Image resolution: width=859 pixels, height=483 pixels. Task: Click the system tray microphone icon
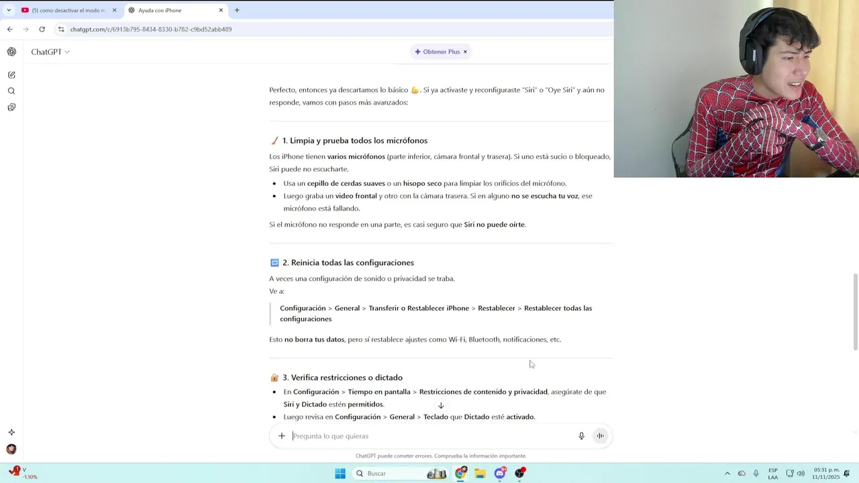coord(756,474)
